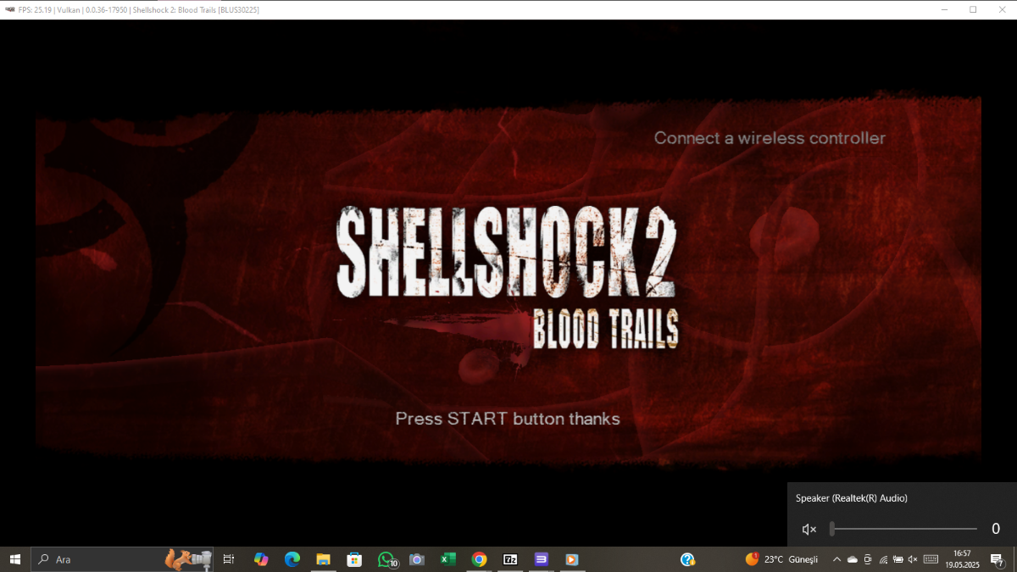Click the volume level value 0
Image resolution: width=1017 pixels, height=572 pixels.
[996, 529]
